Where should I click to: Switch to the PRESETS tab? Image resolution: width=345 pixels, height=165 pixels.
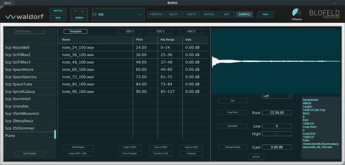[156, 14]
